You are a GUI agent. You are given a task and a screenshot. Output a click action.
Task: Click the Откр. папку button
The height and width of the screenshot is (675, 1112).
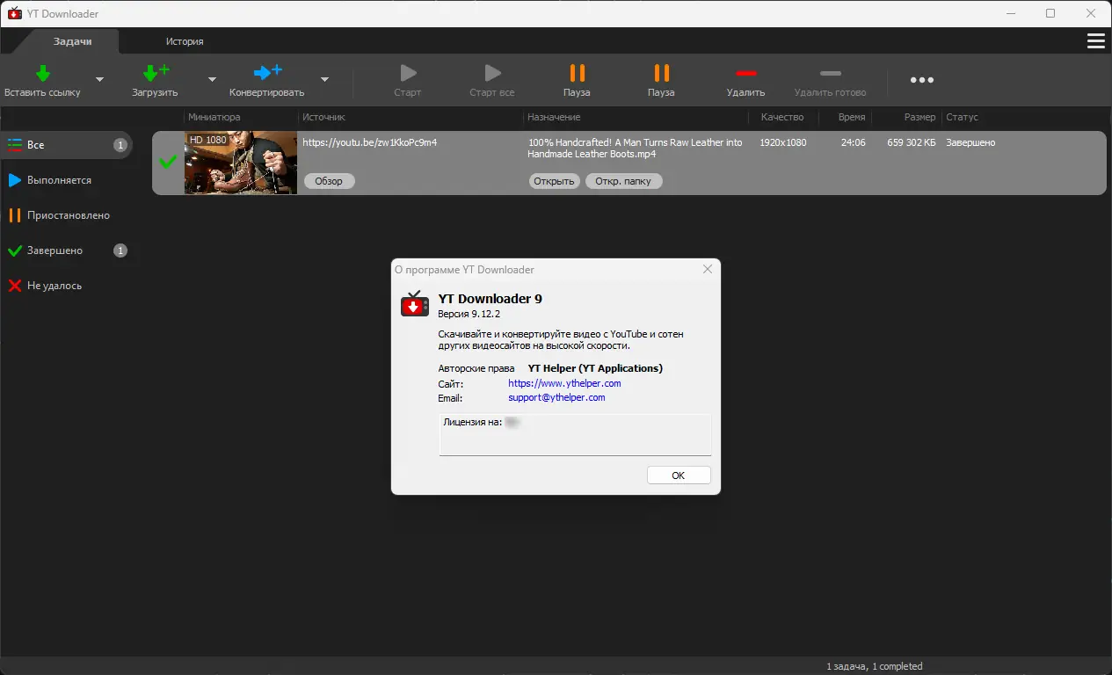623,181
